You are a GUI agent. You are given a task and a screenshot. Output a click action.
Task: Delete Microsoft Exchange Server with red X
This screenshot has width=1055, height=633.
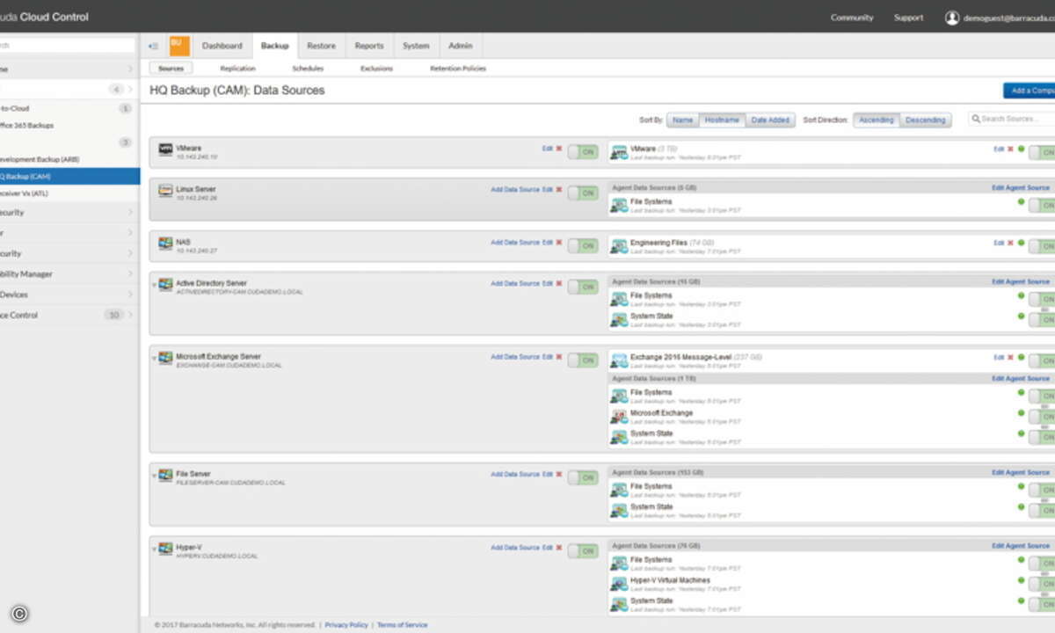pyautogui.click(x=558, y=357)
